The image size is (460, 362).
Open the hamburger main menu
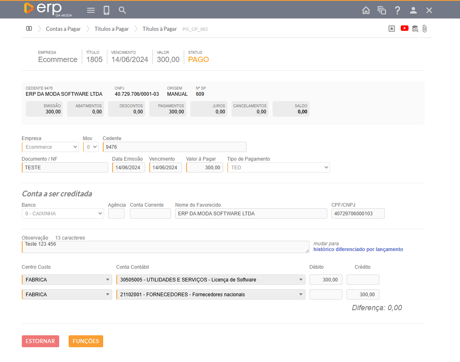[x=91, y=10]
